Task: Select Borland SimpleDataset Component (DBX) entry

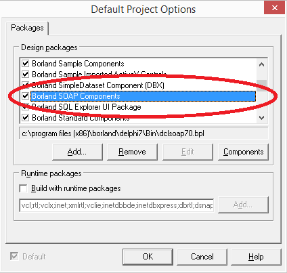Action: [x=98, y=85]
